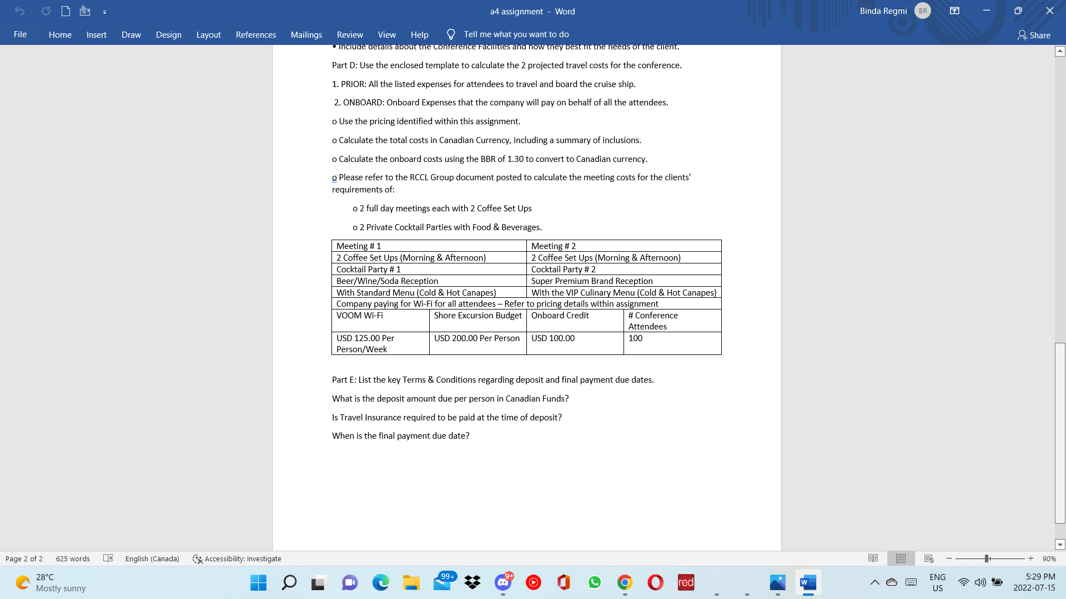Screen dimensions: 1066x599
Task: Open the email attachment icon on Quick Access Toolbar
Action: 84,11
